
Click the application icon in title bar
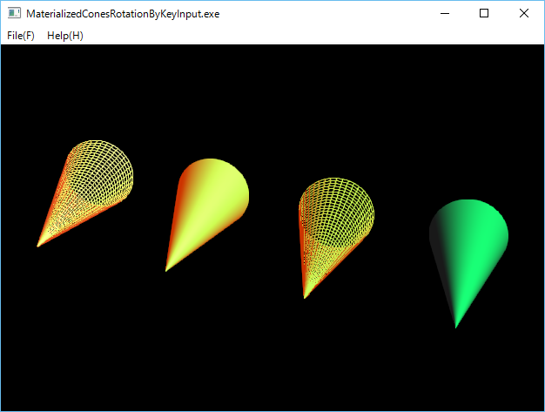coord(14,14)
